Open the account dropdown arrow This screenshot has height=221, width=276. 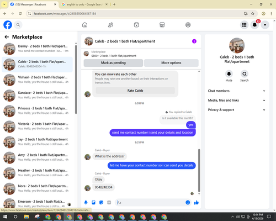[265, 25]
